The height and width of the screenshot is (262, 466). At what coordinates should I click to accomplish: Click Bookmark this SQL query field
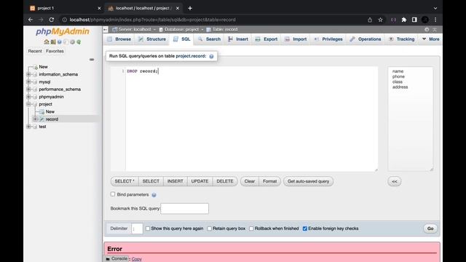point(184,209)
